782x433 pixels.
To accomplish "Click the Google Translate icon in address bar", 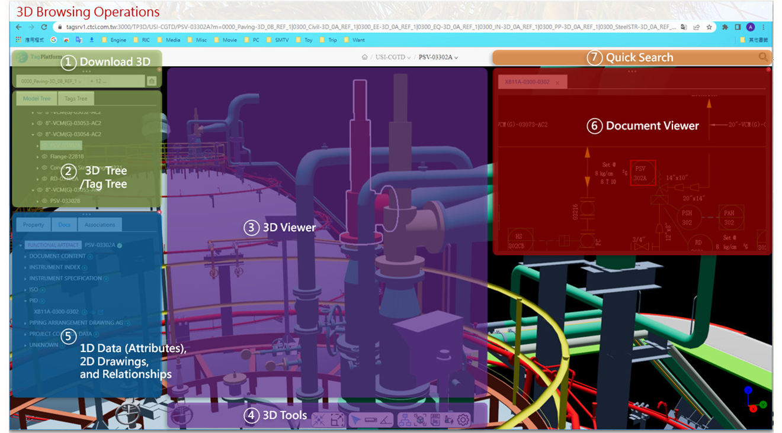I will tap(684, 27).
